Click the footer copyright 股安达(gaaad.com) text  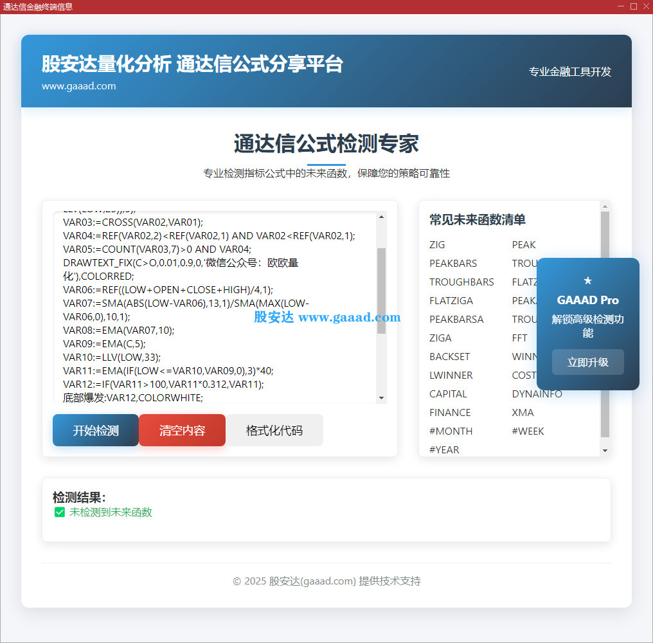point(312,581)
